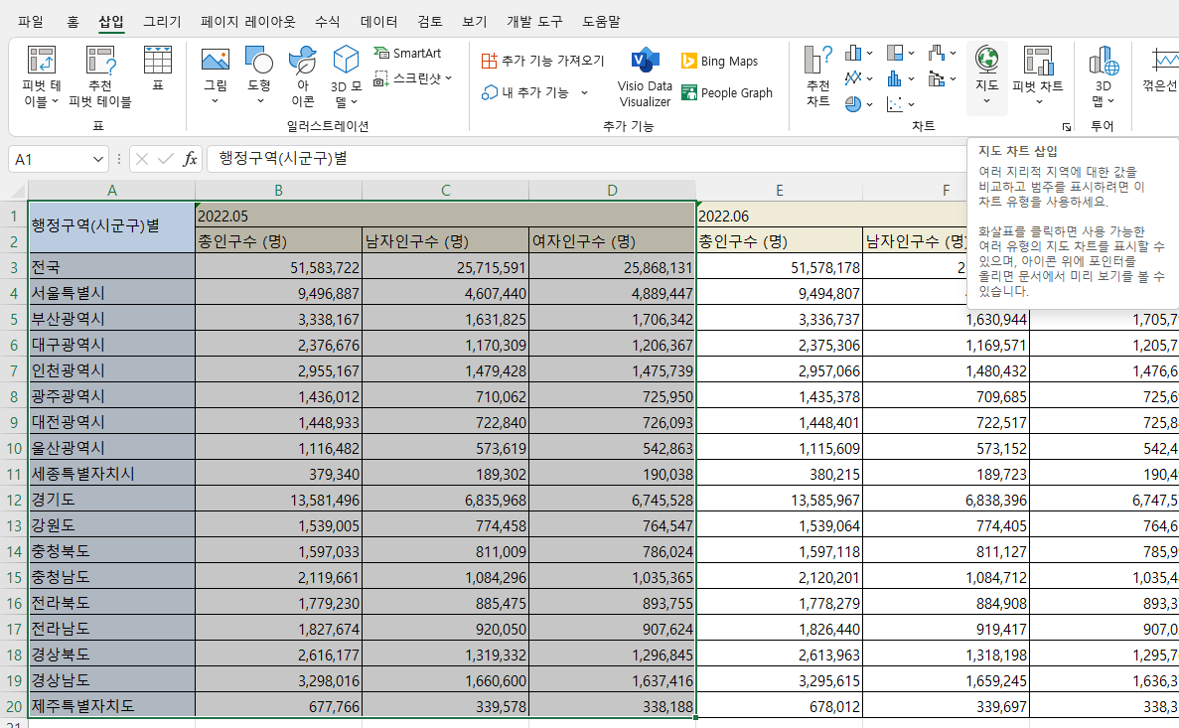Viewport: 1179px width, 728px height.
Task: Switch to the Formulas (수식) tab
Action: tap(327, 22)
